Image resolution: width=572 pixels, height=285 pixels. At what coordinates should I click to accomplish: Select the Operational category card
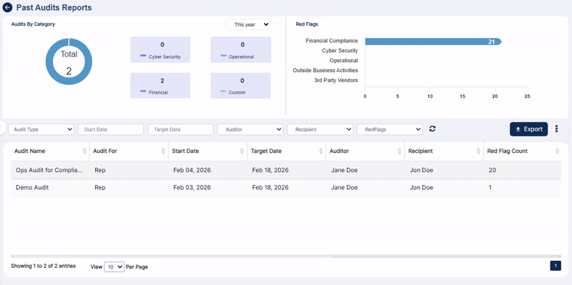click(x=241, y=49)
